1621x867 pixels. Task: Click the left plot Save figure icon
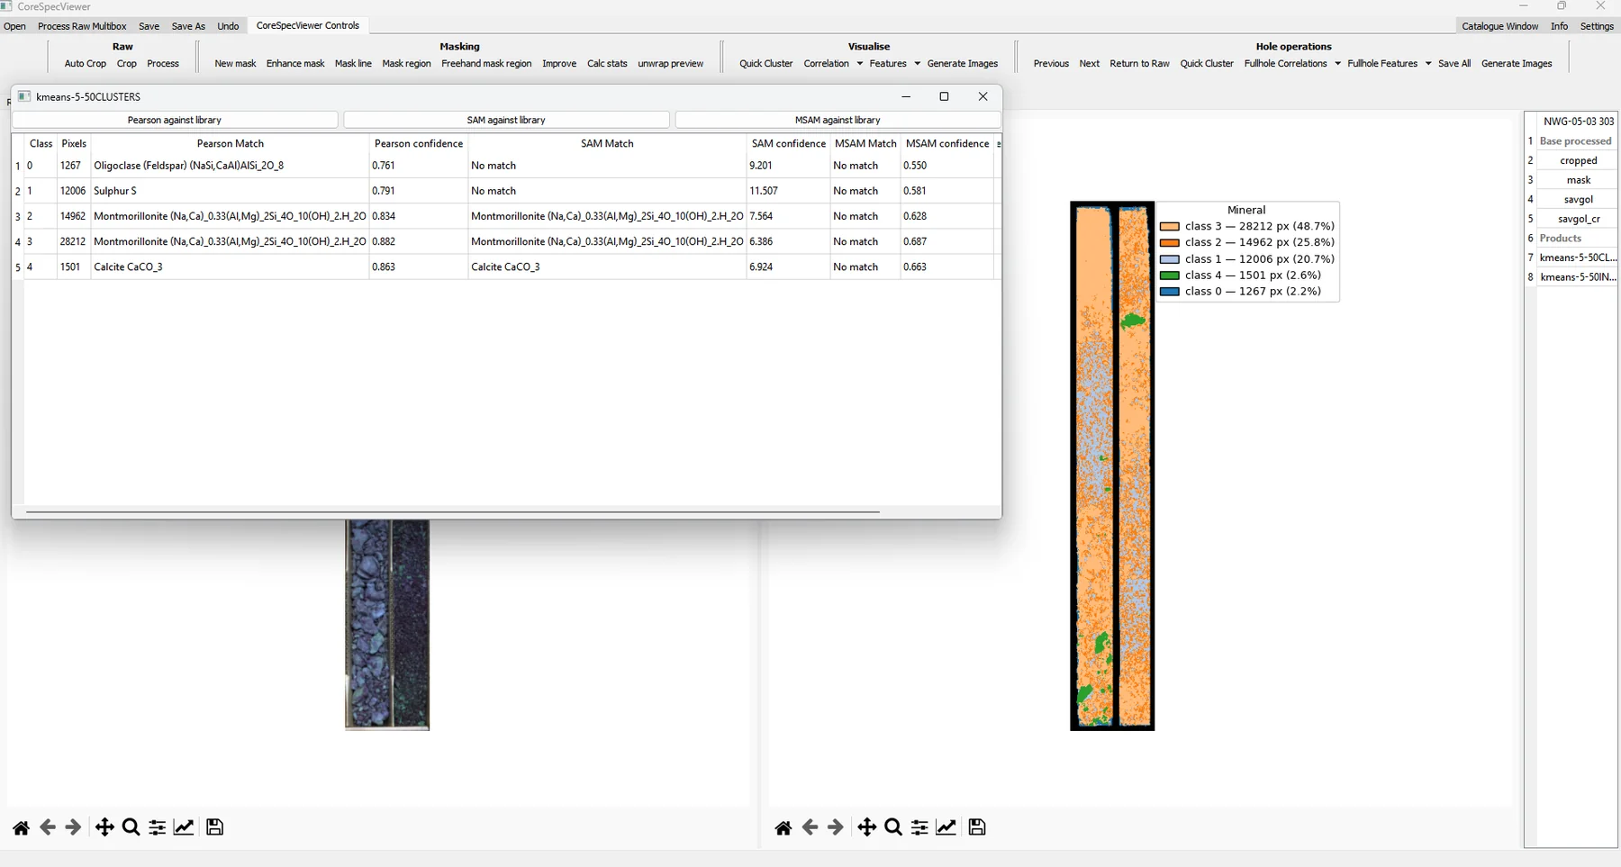pyautogui.click(x=214, y=827)
